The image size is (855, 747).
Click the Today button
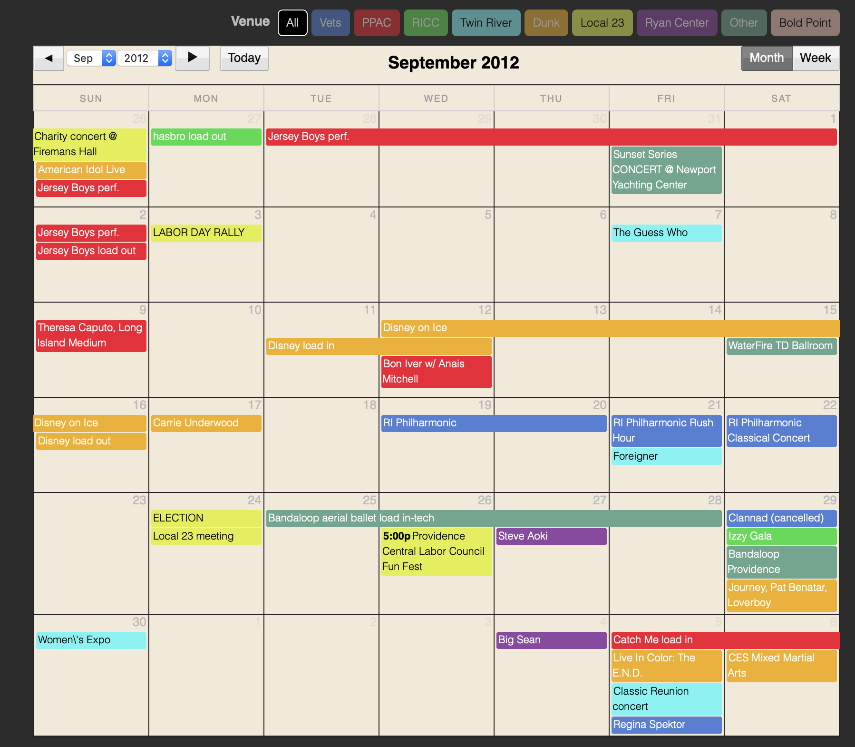[x=244, y=58]
